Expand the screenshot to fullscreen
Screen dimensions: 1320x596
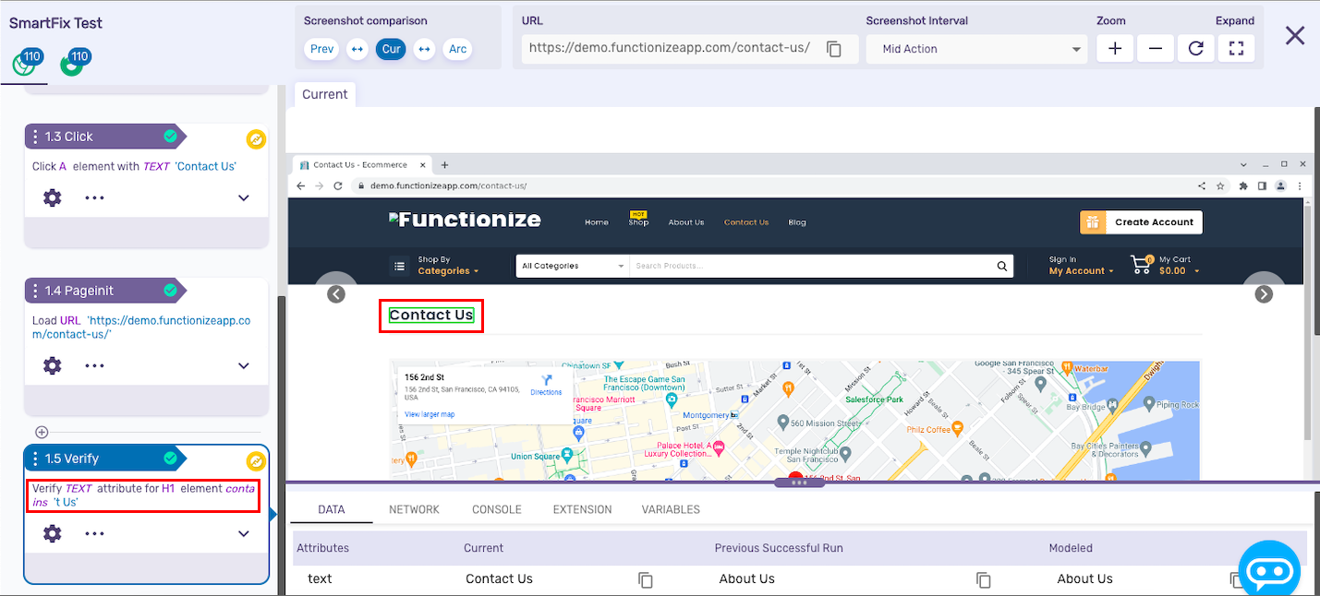[x=1236, y=49]
